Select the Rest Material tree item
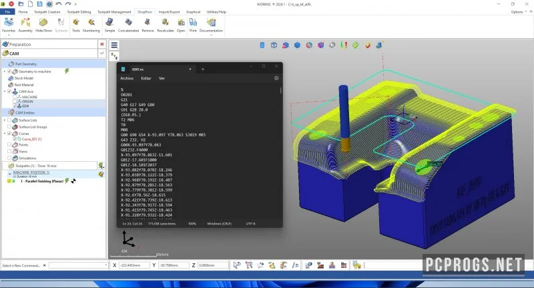Viewport: 534px width, 288px height. [24, 85]
